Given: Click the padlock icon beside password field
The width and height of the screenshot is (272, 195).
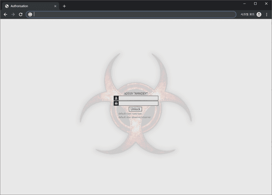Looking at the screenshot, I should click(116, 103).
